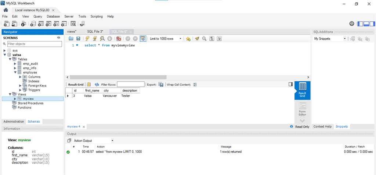The image size is (376, 175).
Task: Add snippet with the star icon
Action: [188, 38]
